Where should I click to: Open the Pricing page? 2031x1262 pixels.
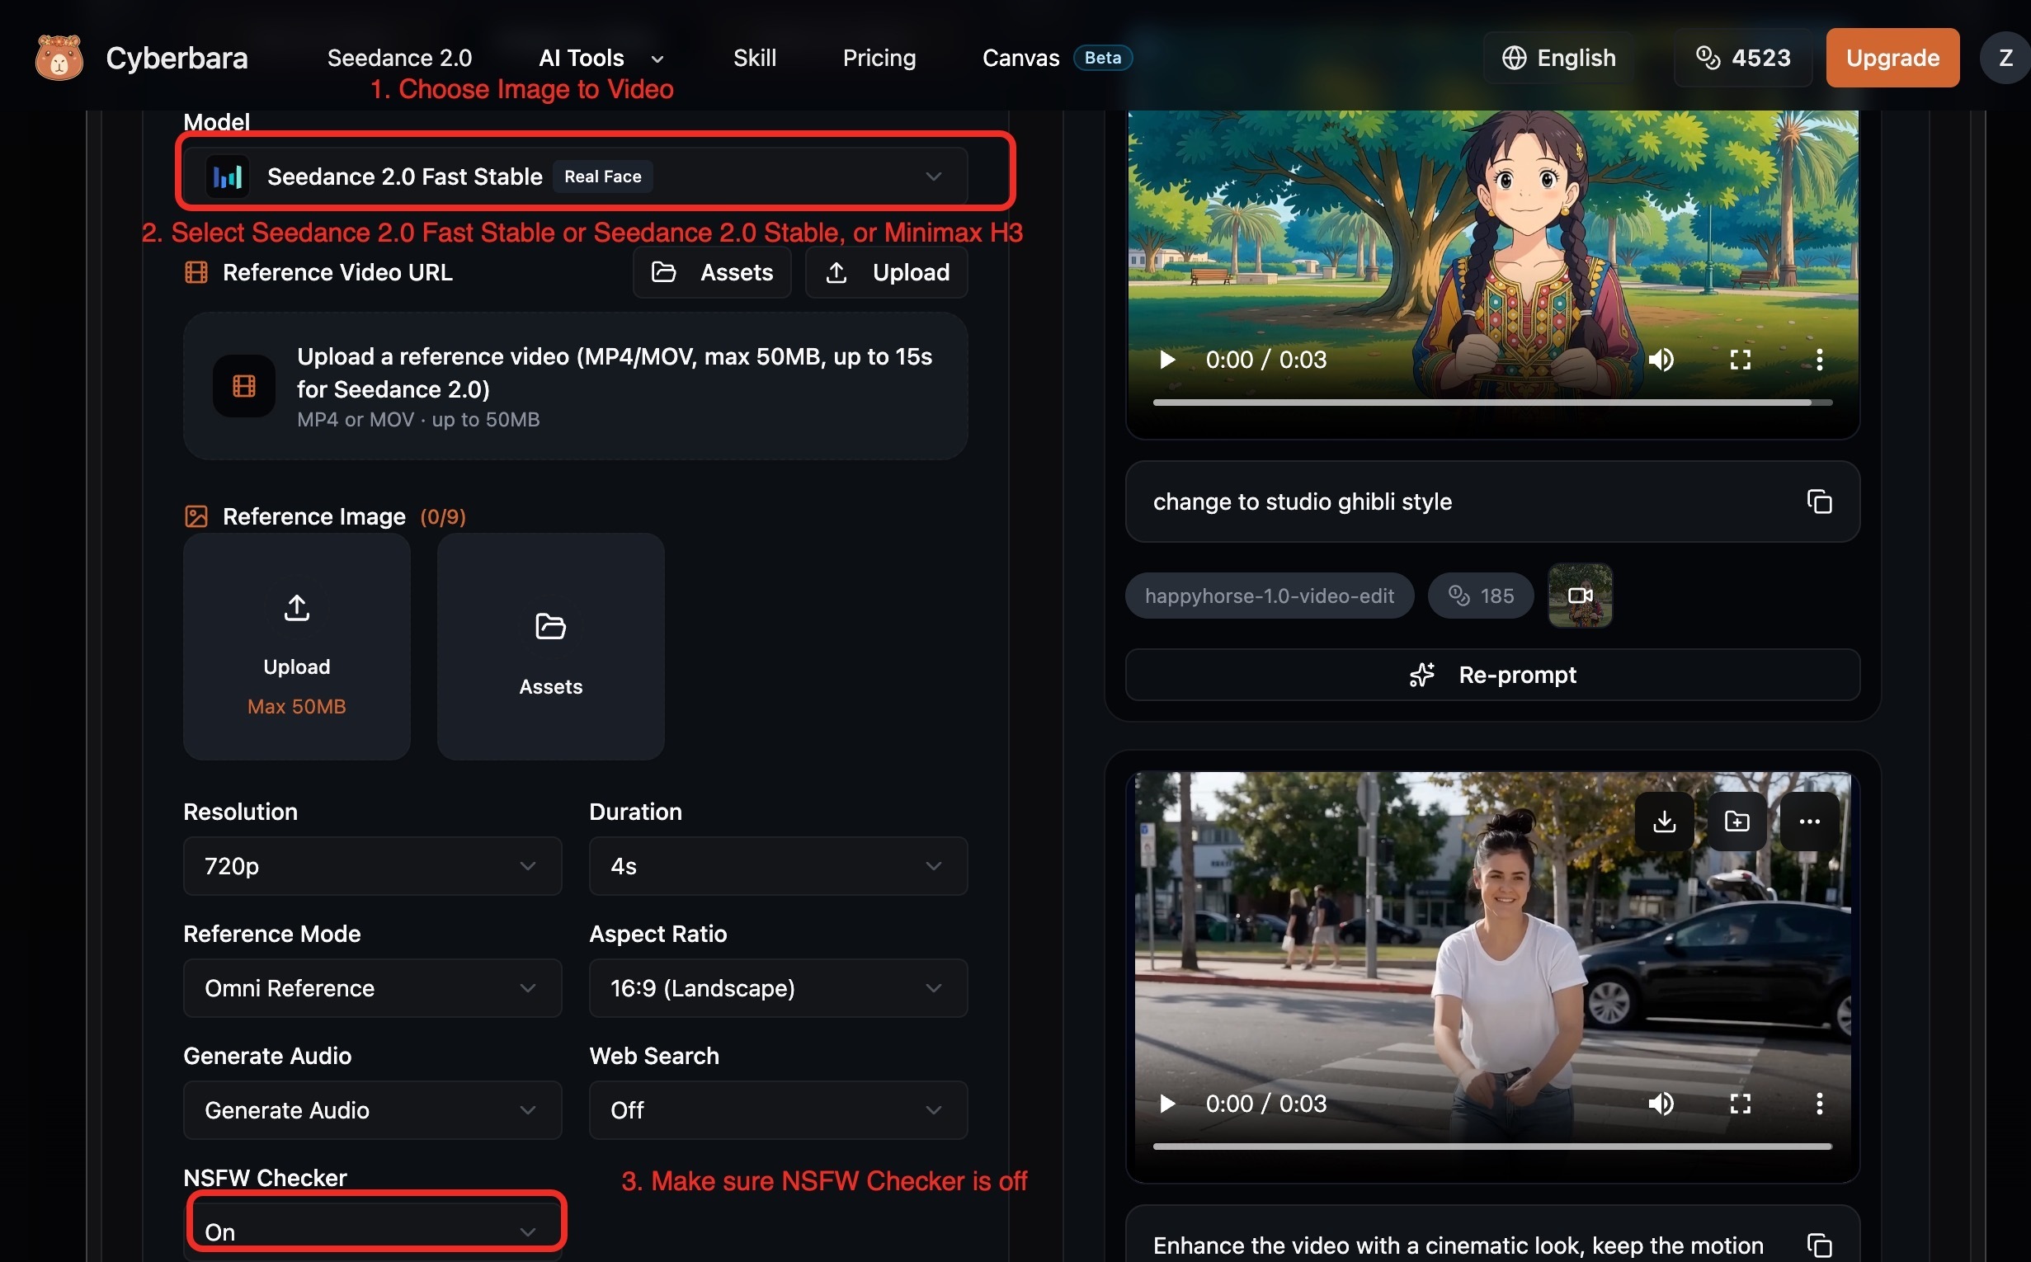[879, 58]
